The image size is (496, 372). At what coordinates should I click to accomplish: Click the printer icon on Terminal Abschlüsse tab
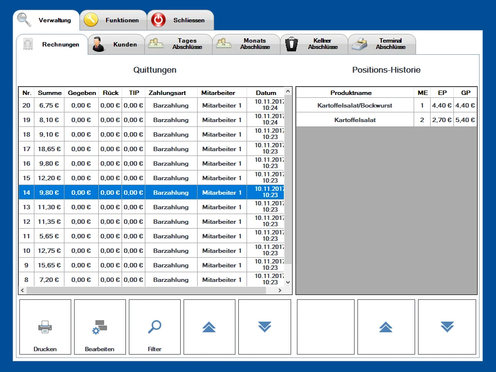coord(359,43)
